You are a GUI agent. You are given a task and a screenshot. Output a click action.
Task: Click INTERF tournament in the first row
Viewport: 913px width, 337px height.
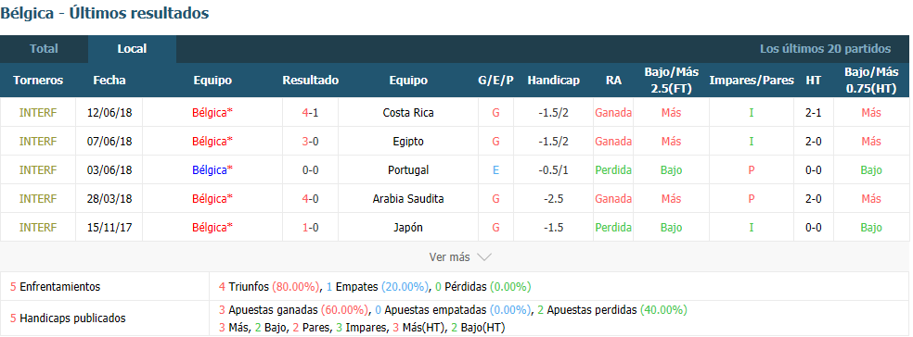[x=38, y=113]
